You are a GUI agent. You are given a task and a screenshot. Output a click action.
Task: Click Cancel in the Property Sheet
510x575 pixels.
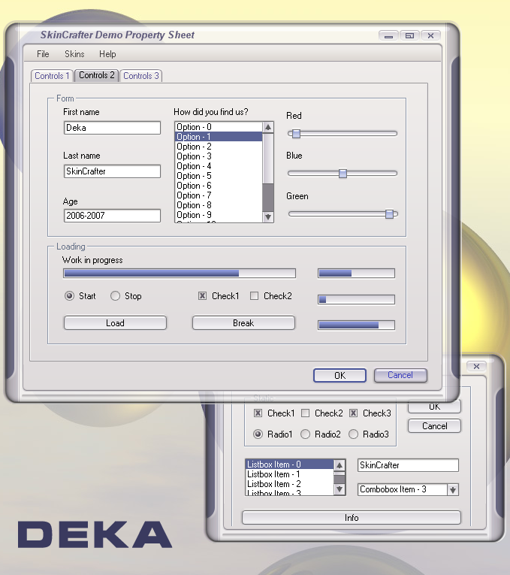[400, 375]
